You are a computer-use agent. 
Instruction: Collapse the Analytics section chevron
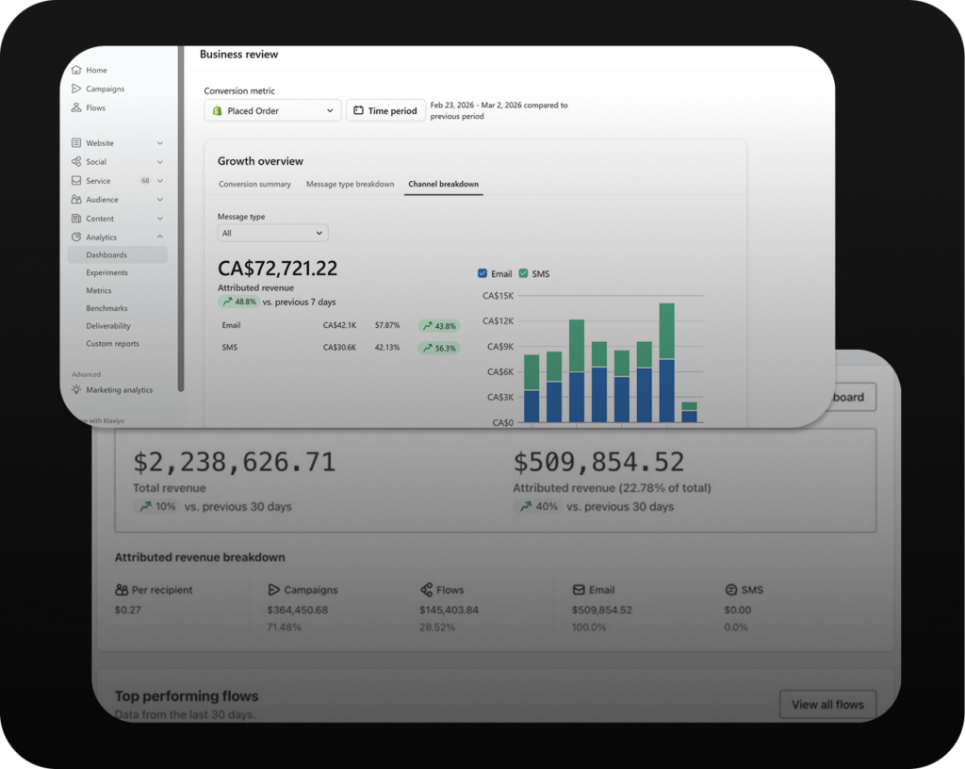[160, 237]
